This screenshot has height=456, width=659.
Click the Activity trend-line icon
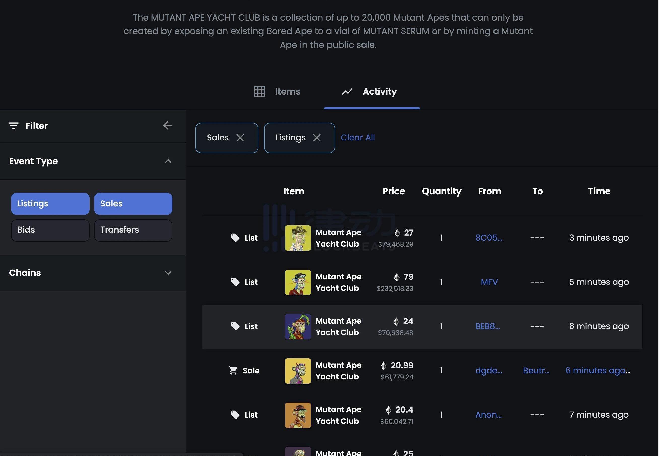point(347,91)
